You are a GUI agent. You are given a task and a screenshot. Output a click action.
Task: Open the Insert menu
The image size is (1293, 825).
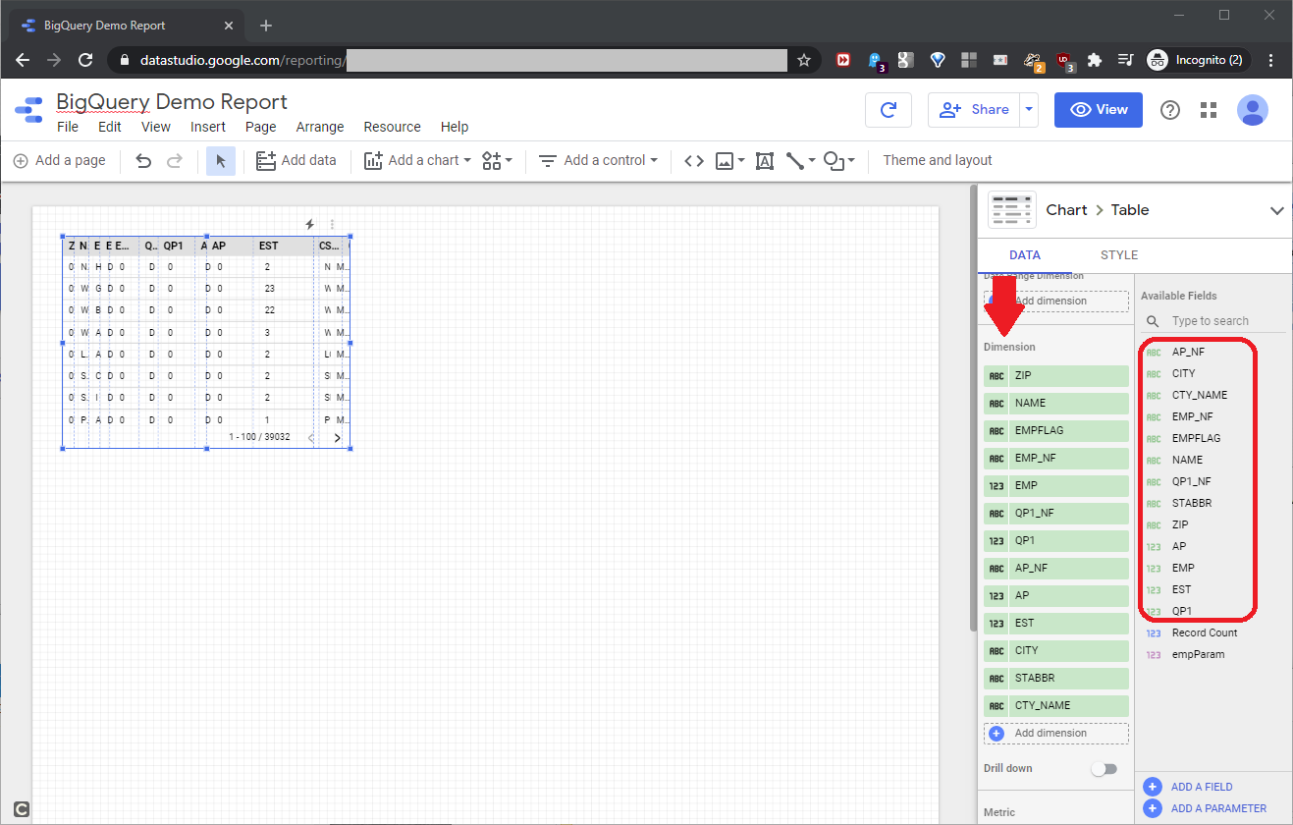point(208,127)
